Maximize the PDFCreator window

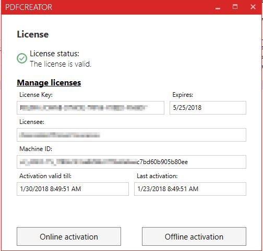point(235,7)
